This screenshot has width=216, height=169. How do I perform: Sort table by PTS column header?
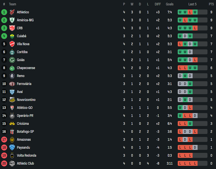(x=211, y=4)
